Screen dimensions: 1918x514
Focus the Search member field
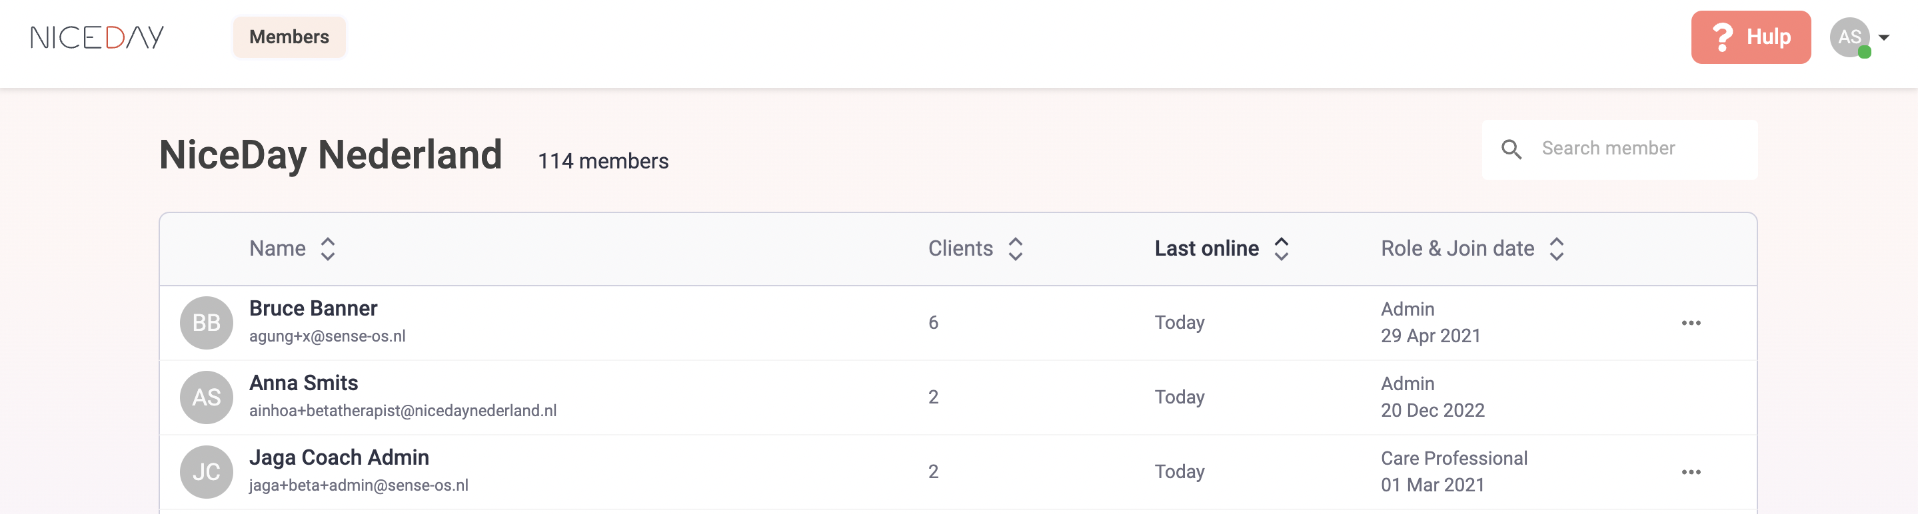click(x=1638, y=148)
